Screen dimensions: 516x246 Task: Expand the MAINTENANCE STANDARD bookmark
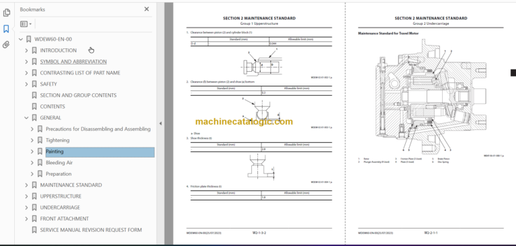point(27,185)
